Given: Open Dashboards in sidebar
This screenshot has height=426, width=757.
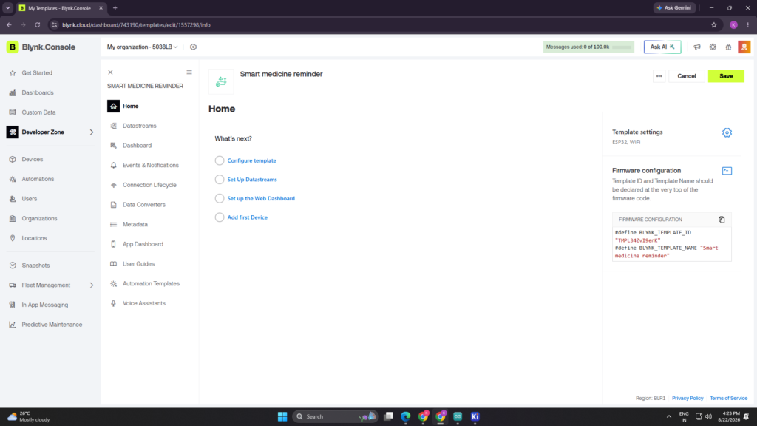Looking at the screenshot, I should [x=38, y=92].
